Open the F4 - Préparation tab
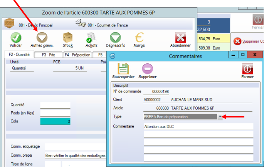Screen dimensions: 264x167 point(77,55)
